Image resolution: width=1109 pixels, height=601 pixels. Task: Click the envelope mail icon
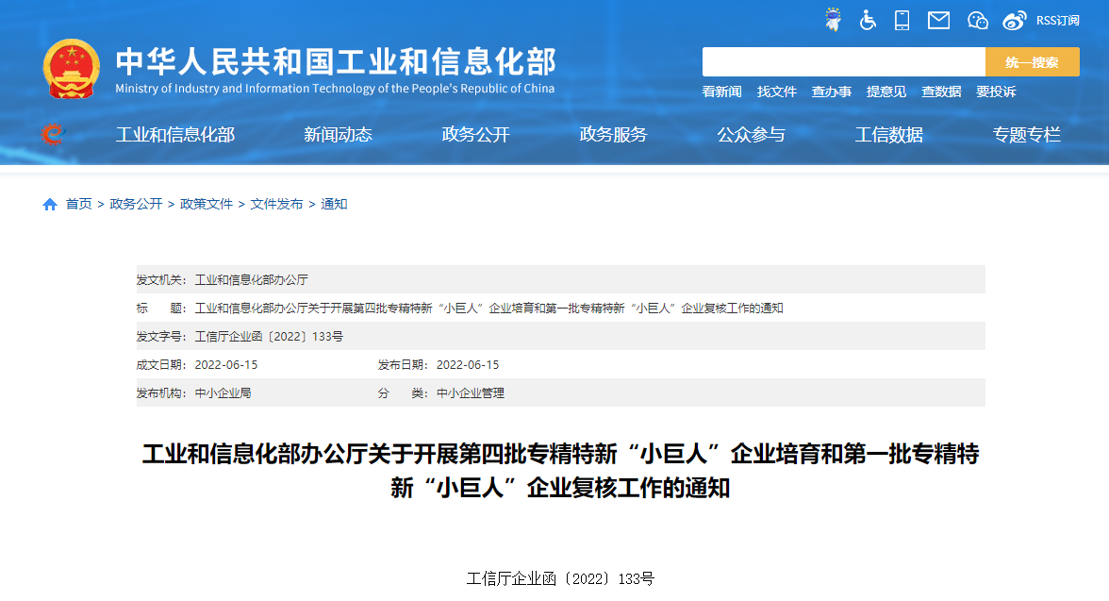pos(938,20)
